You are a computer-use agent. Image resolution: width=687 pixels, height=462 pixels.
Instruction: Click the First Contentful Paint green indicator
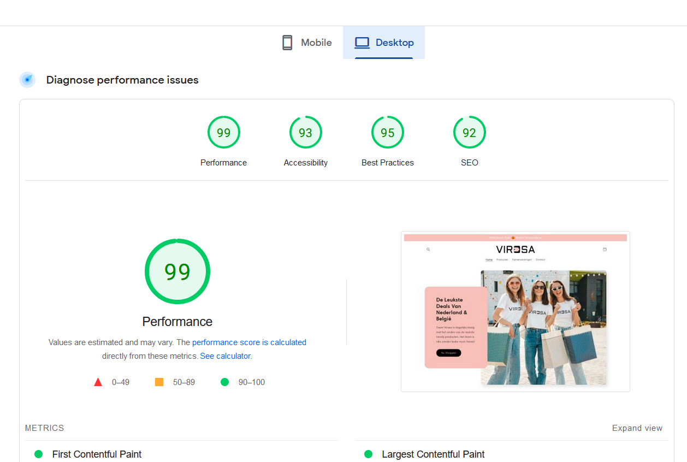pos(38,454)
